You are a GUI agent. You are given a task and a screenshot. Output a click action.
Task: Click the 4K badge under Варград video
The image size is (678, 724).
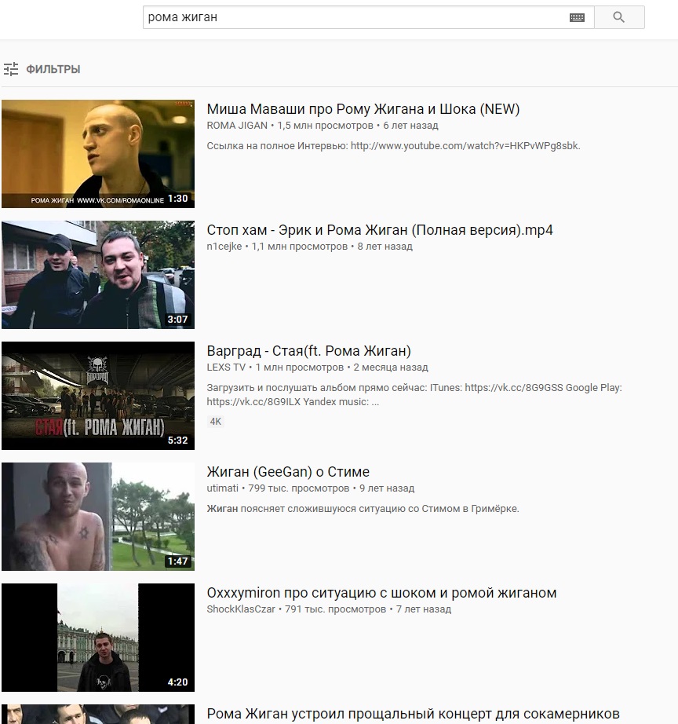point(216,422)
